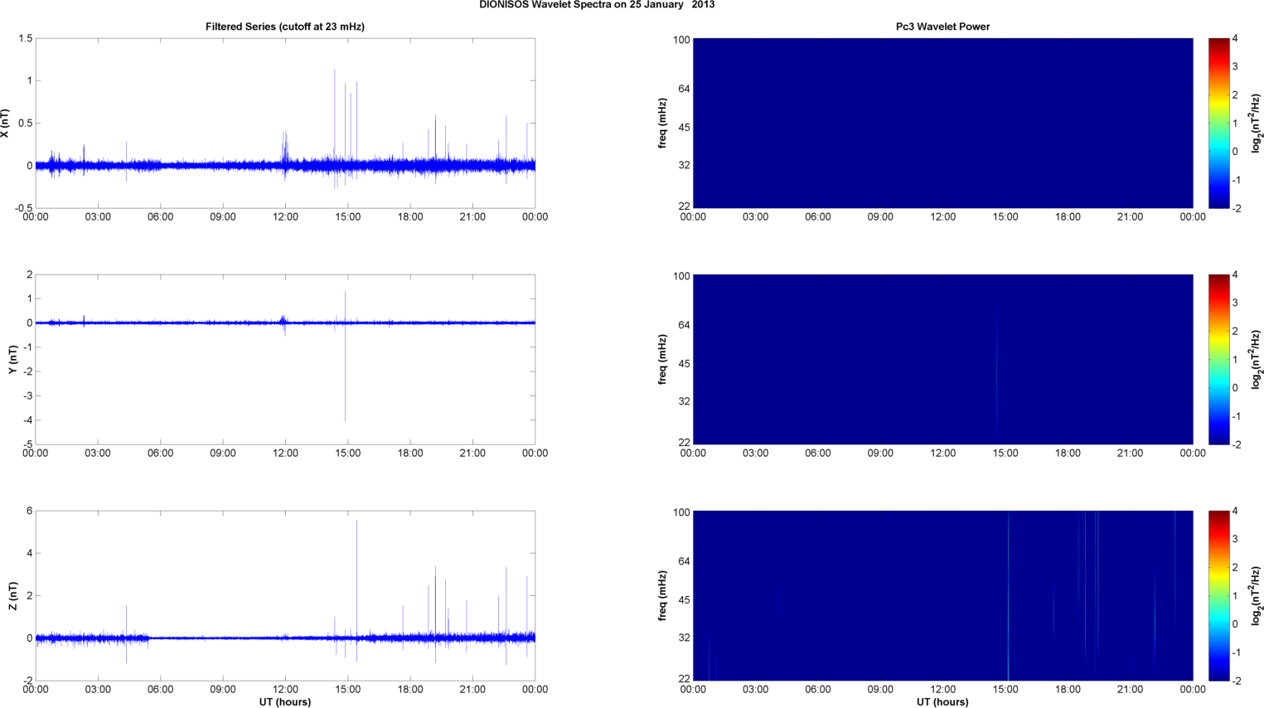
Task: Click 'UT (hours)' label under the bottom spectrogram
Action: pyautogui.click(x=942, y=701)
